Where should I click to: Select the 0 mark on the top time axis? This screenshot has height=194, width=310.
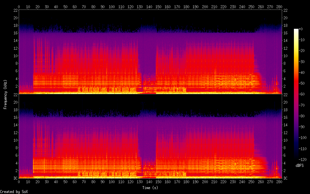19,7
